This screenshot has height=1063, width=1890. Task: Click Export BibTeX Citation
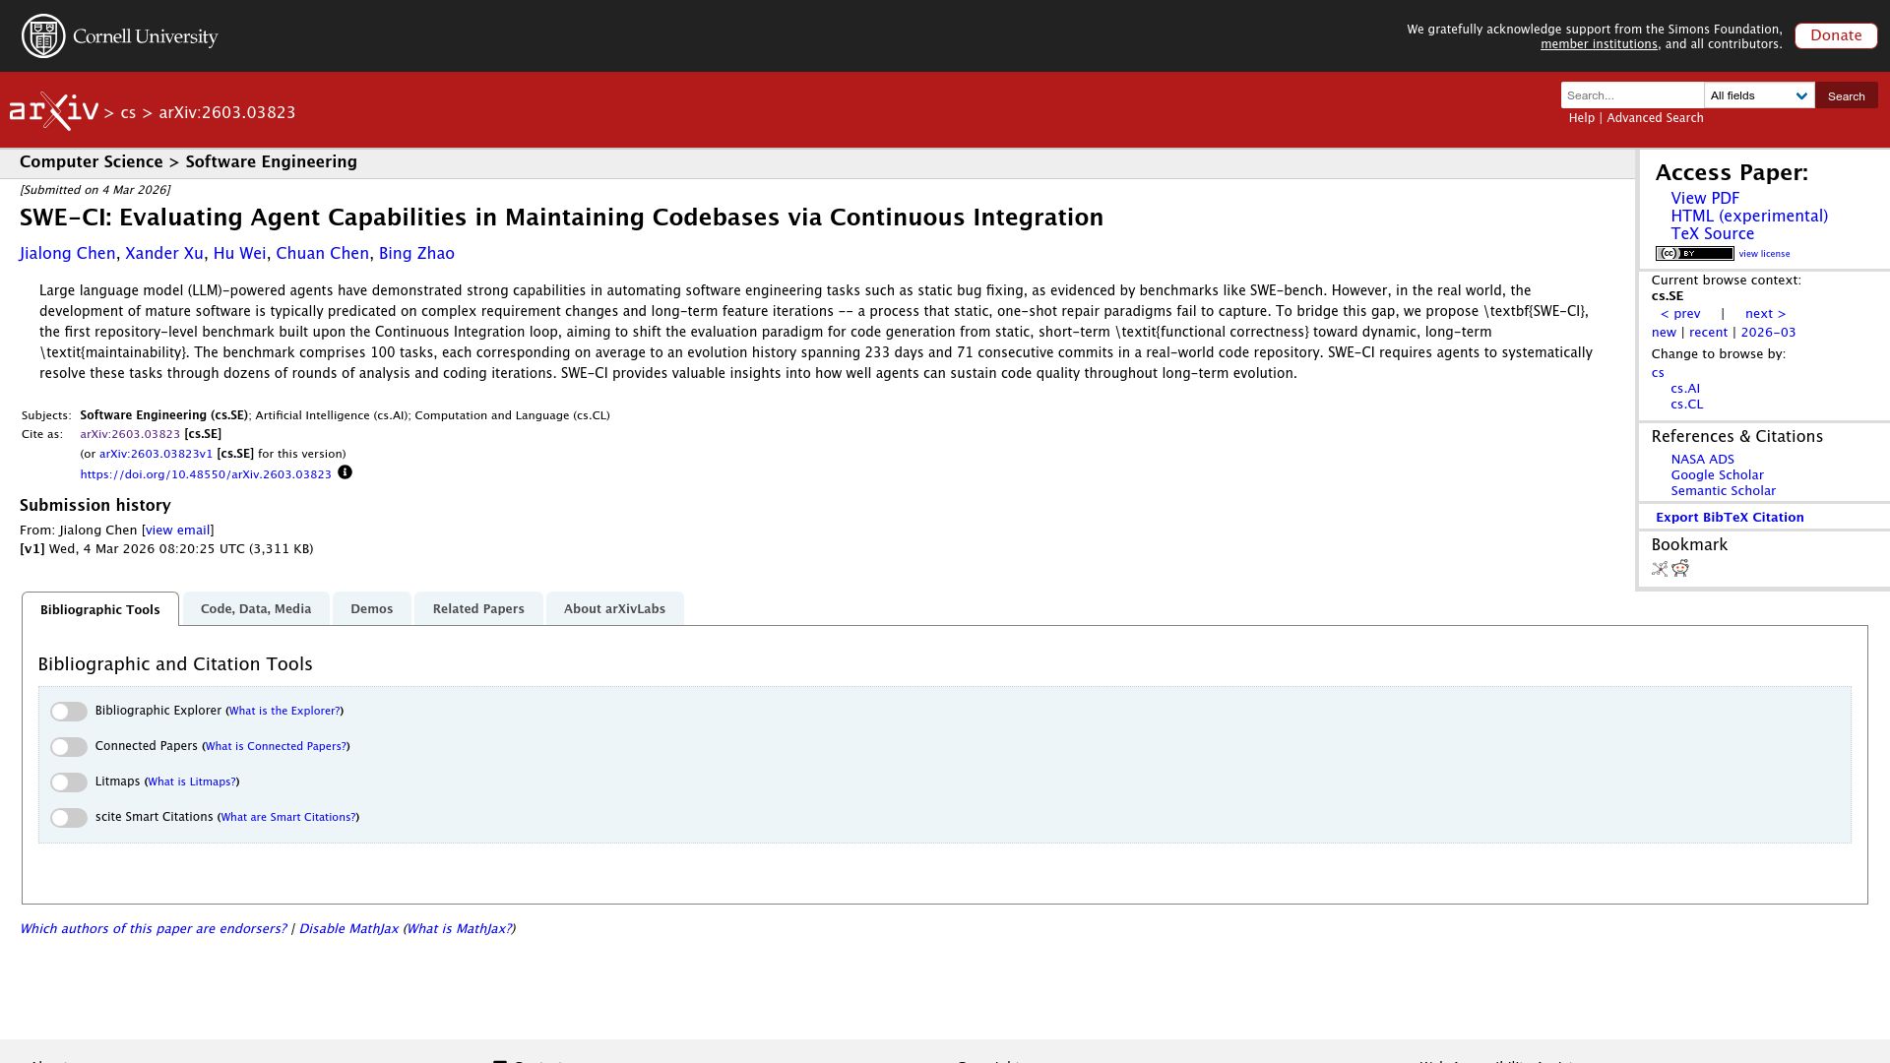pos(1730,518)
